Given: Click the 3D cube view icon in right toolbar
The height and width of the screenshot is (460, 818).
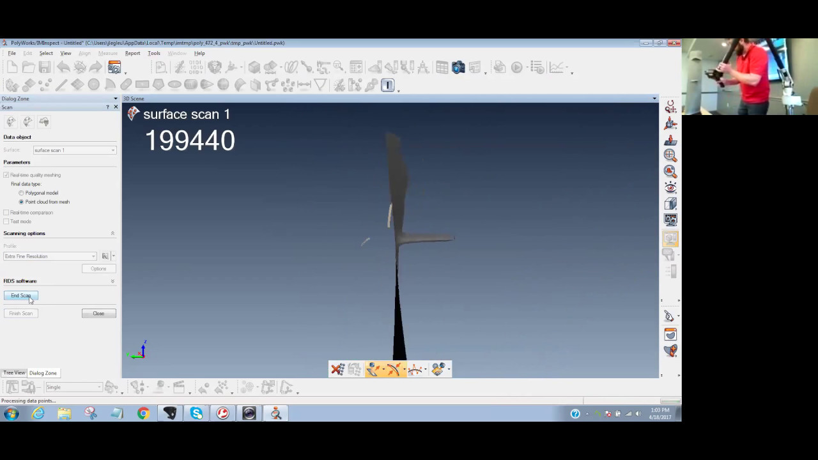Looking at the screenshot, I should (670, 204).
